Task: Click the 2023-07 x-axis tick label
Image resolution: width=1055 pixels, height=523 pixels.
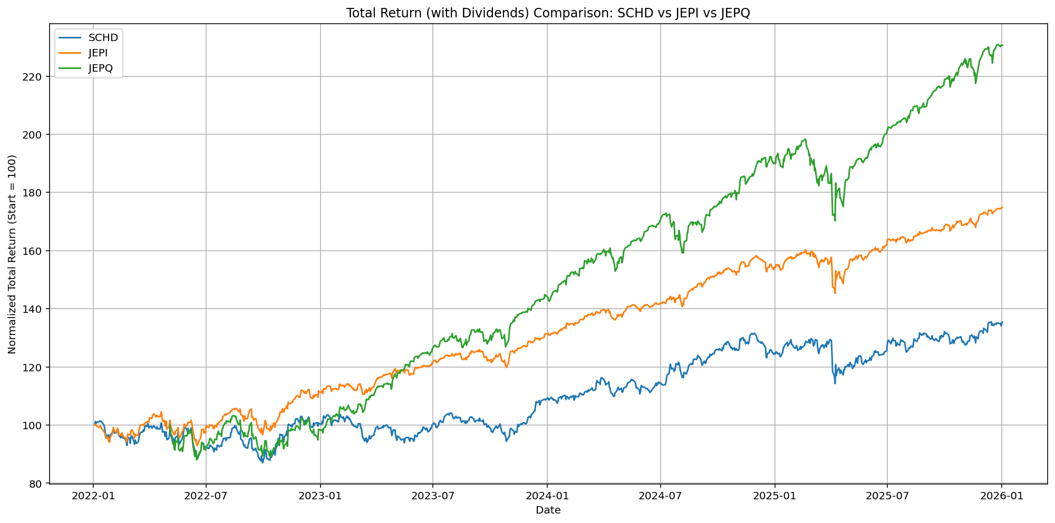Action: tap(433, 496)
